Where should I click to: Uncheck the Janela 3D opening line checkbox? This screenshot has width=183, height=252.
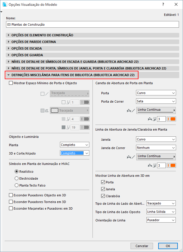(103, 189)
